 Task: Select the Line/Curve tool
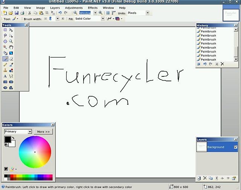pos(11,76)
